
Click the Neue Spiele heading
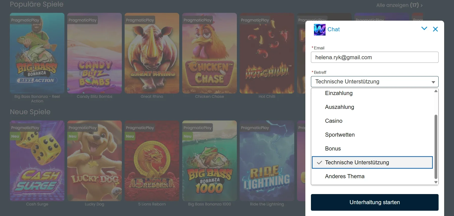(x=30, y=112)
